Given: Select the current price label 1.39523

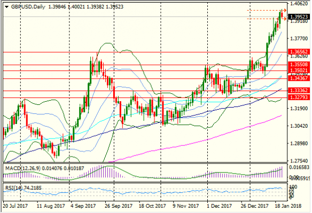Looking at the screenshot, I should (x=299, y=17).
